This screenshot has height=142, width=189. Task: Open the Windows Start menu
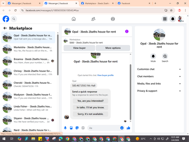pos(4,139)
